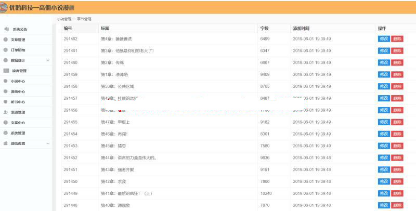This screenshot has width=416, height=211.
Task: Delete chapter 291448 using 删除 button
Action: click(x=397, y=205)
